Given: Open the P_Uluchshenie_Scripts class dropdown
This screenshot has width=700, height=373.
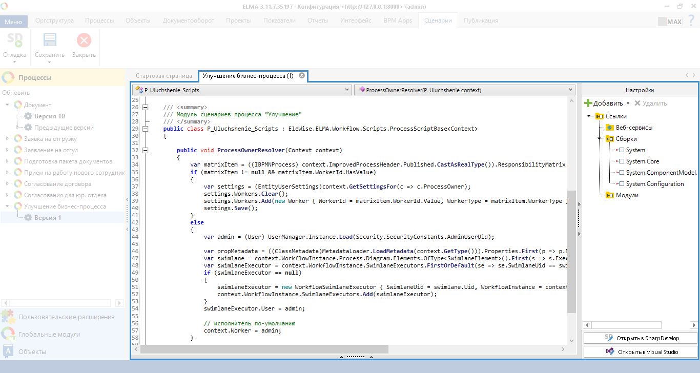Looking at the screenshot, I should pos(347,90).
